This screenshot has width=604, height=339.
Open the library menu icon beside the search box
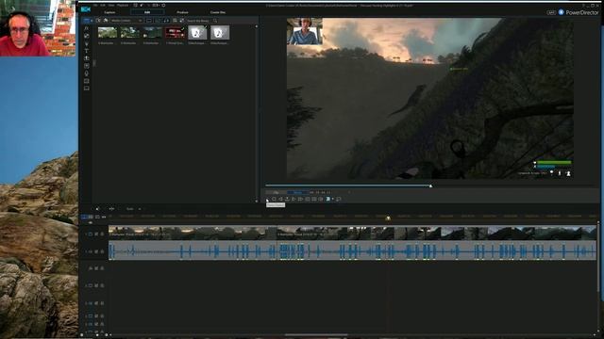[x=182, y=21]
